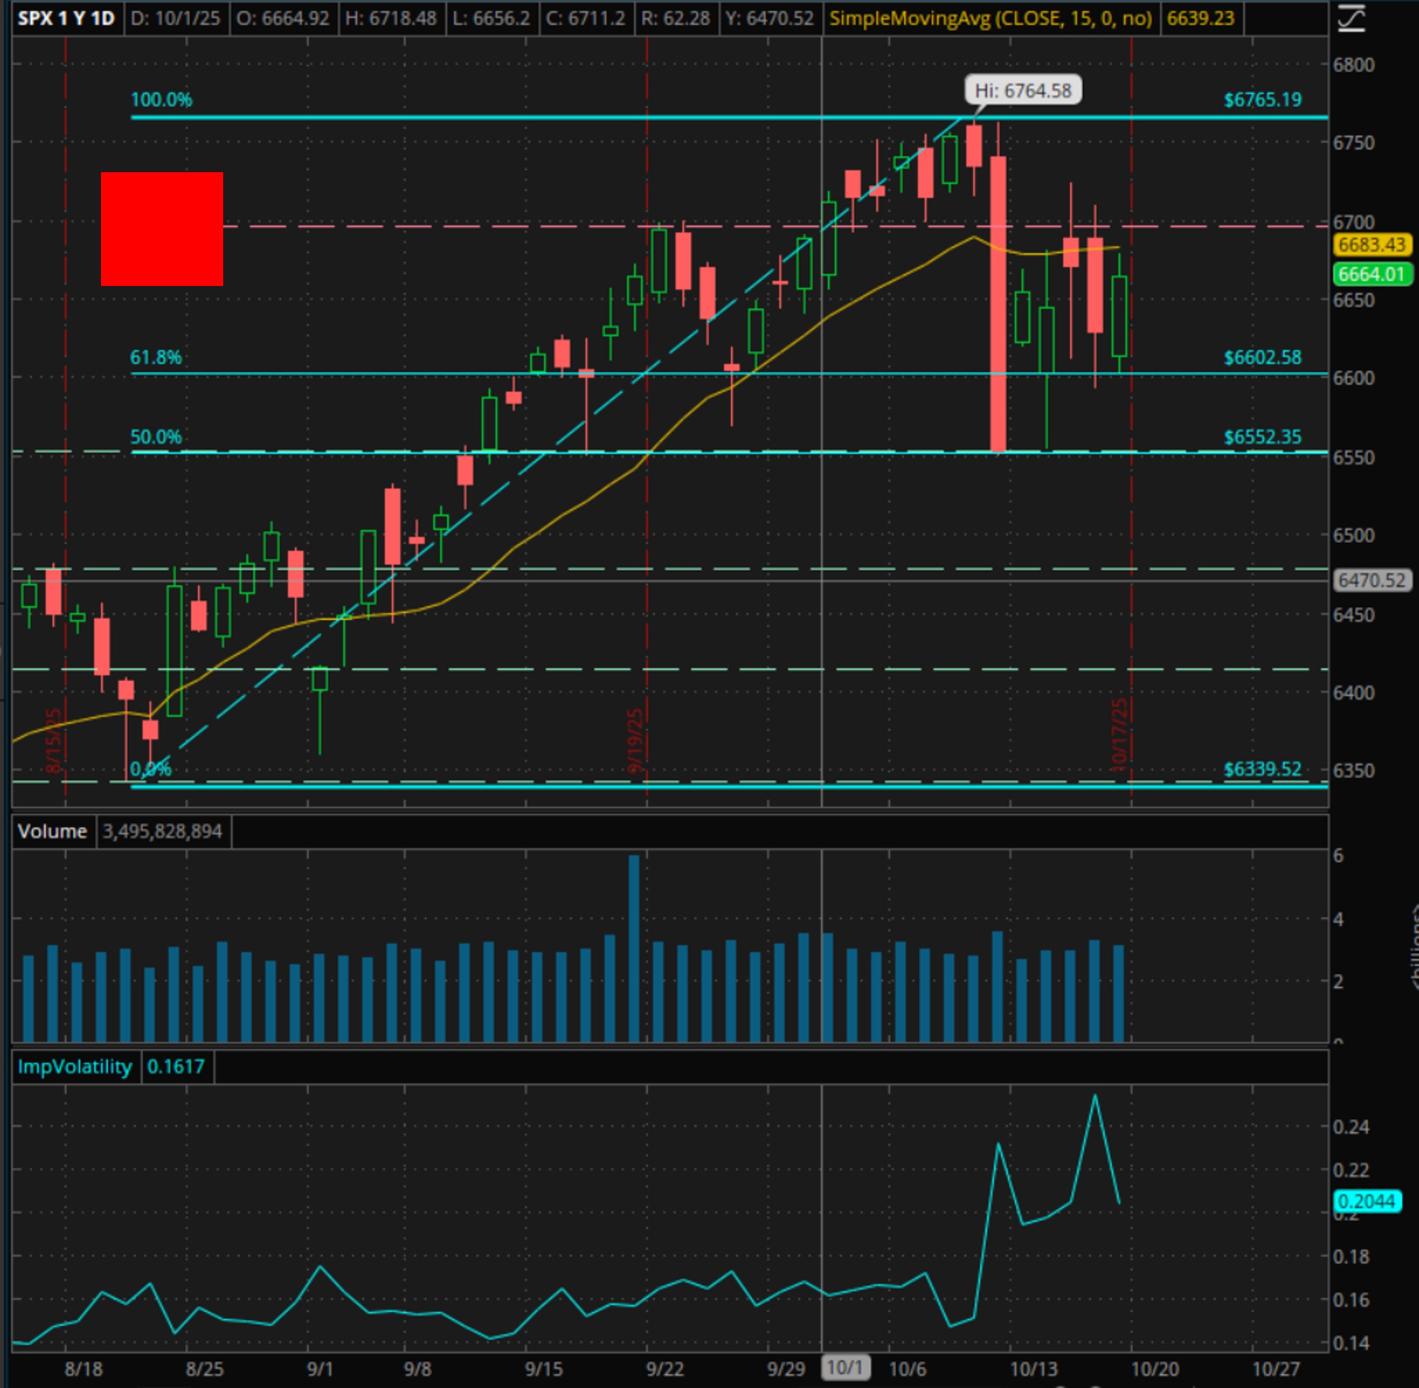The width and height of the screenshot is (1419, 1388).
Task: Select the 100.0% Fibonacci level label
Action: pos(161,100)
